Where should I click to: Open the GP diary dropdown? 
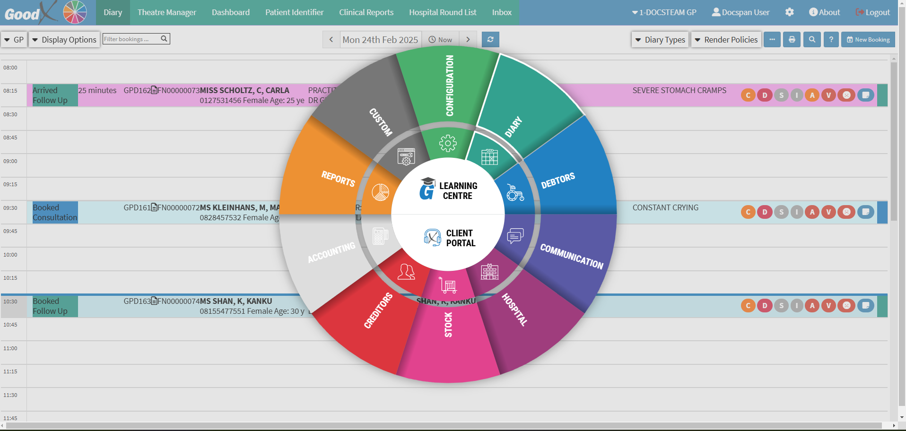click(x=14, y=40)
